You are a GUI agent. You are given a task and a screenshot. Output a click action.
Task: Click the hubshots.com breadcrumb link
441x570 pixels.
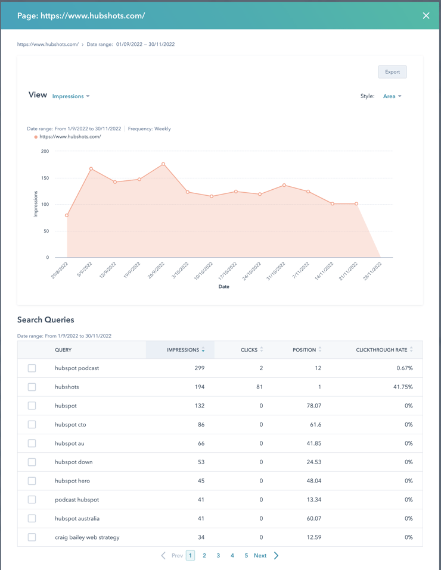point(48,45)
